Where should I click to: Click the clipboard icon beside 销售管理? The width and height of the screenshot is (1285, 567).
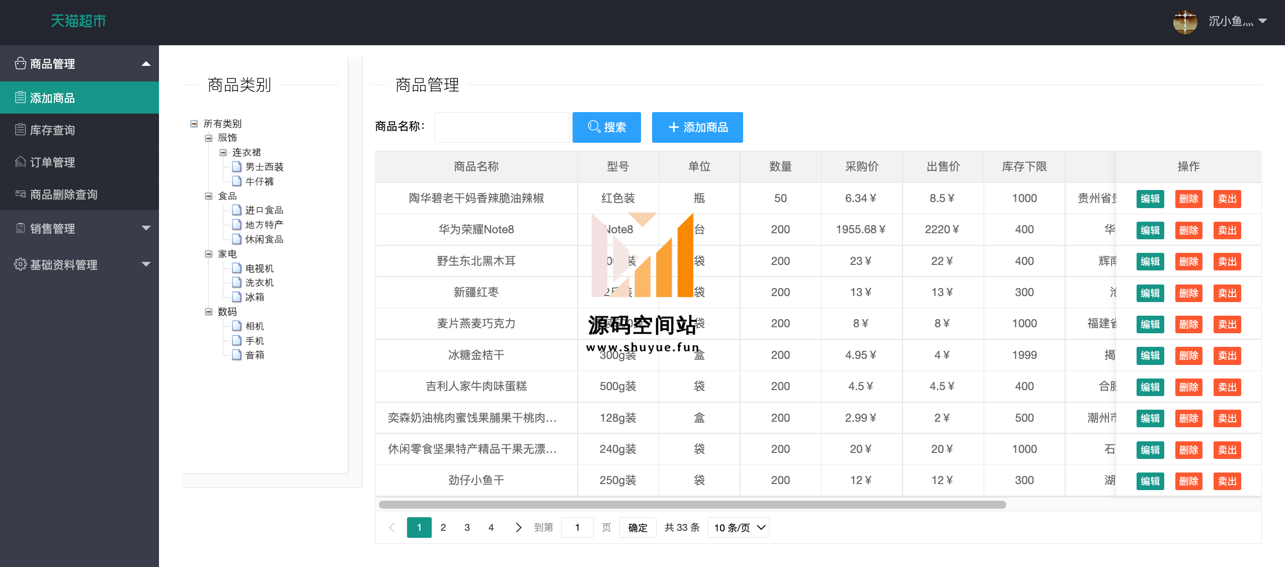(20, 228)
